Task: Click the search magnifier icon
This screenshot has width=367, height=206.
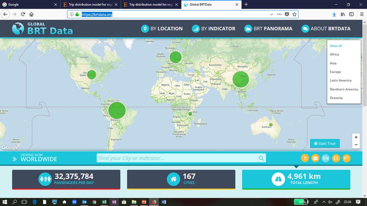Action: point(261,158)
